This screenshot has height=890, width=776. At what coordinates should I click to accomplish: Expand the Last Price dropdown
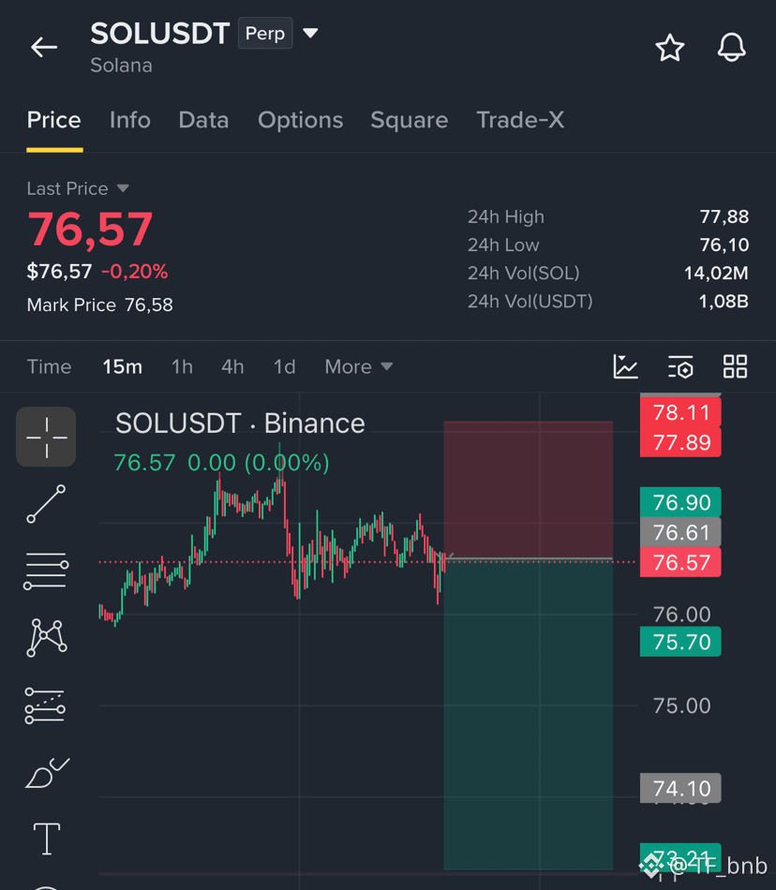pyautogui.click(x=123, y=188)
